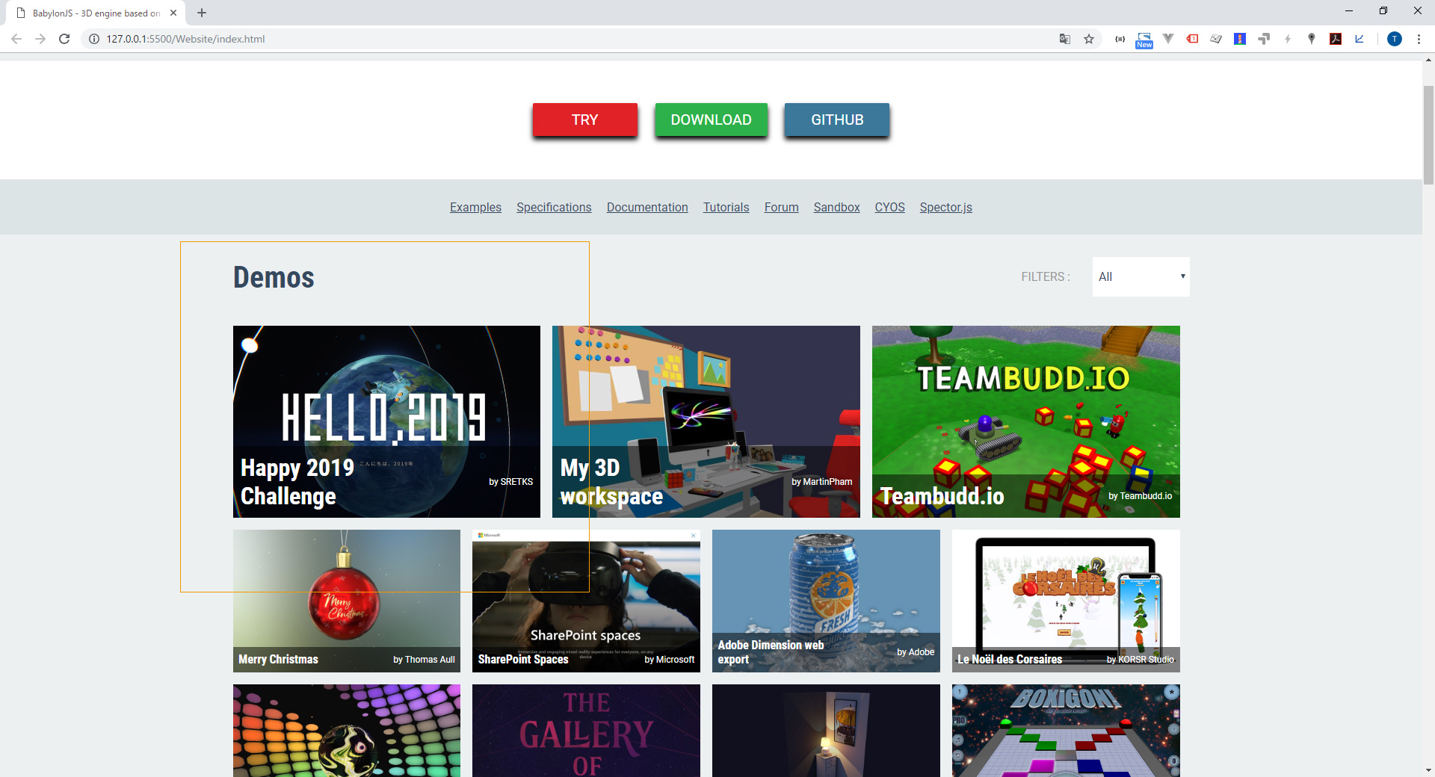Image resolution: width=1435 pixels, height=777 pixels.
Task: Bookmark this page with the star icon
Action: [1089, 39]
